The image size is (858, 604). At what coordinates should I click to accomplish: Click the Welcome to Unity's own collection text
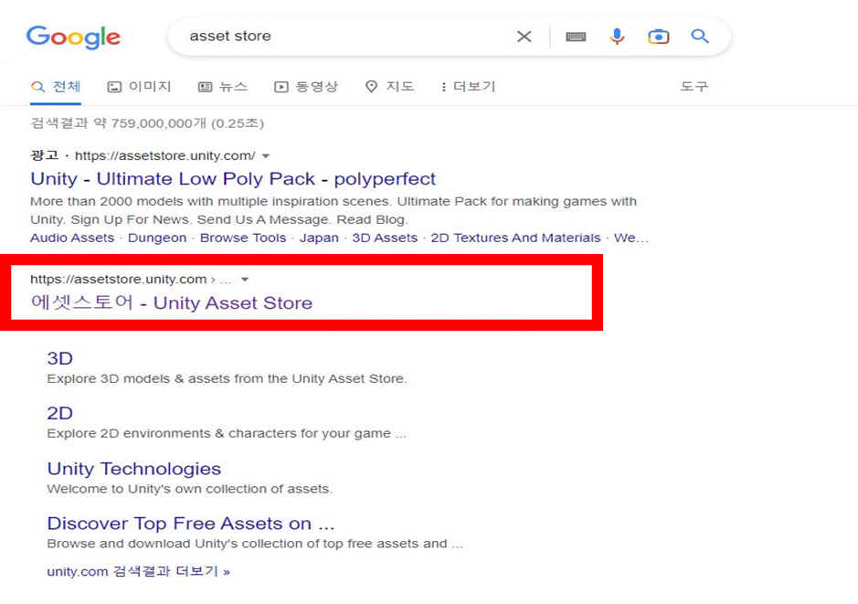(190, 489)
